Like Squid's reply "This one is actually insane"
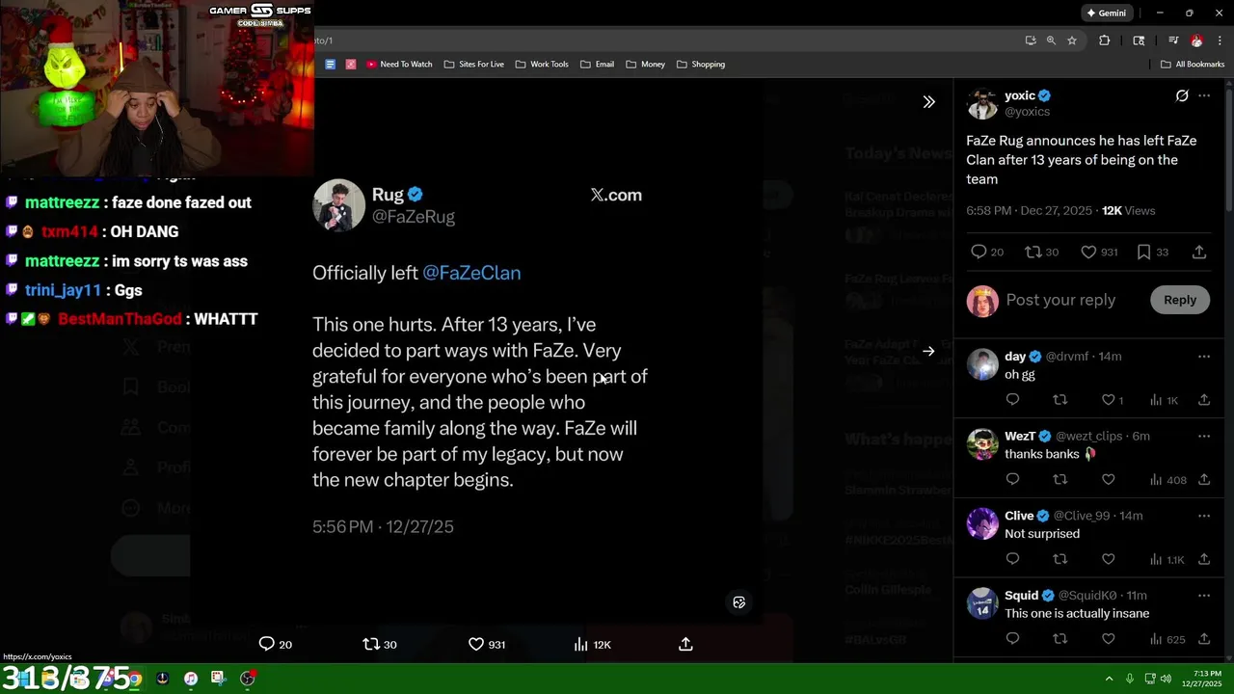 coord(1109,639)
